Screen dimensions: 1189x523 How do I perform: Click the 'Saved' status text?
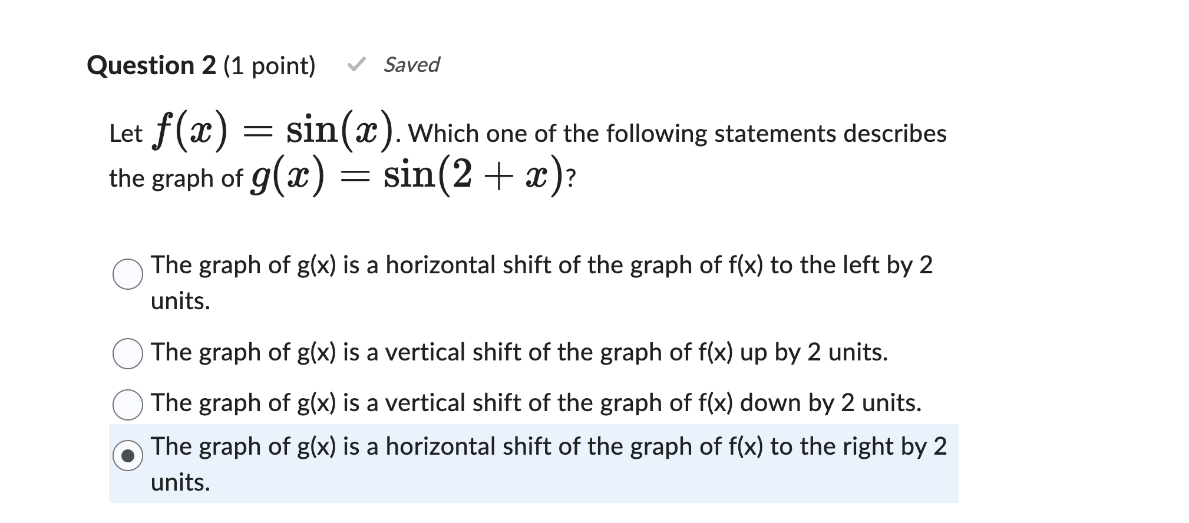(411, 65)
